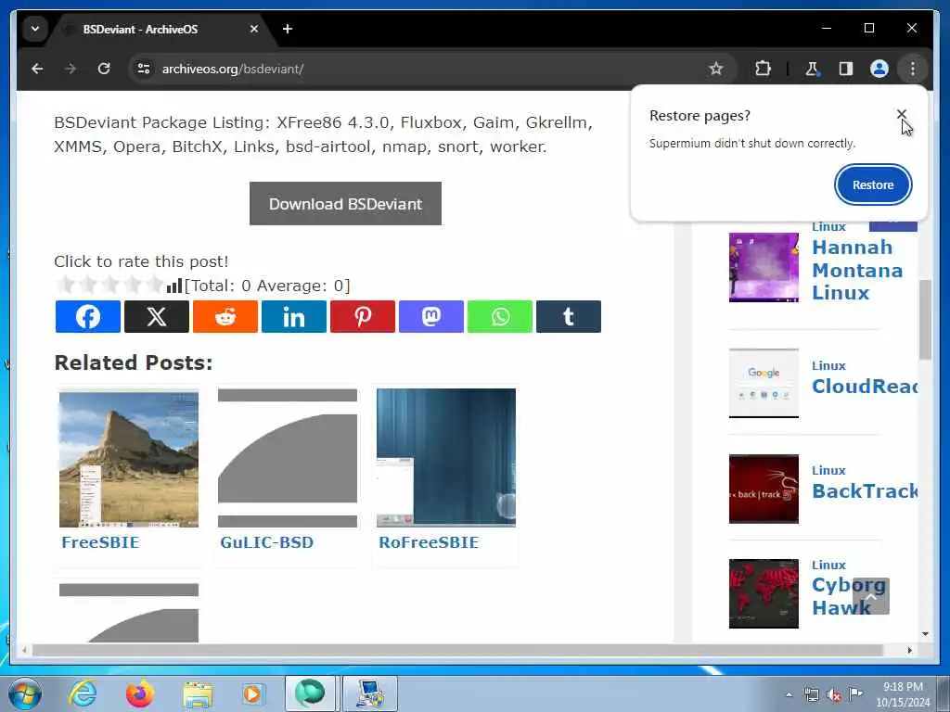Select the BSDeviant - ArchiveOS tab
The image size is (950, 712).
(160, 29)
